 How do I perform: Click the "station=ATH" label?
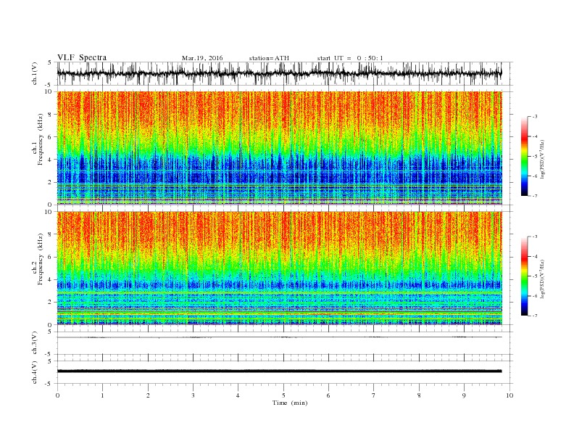[x=269, y=58]
